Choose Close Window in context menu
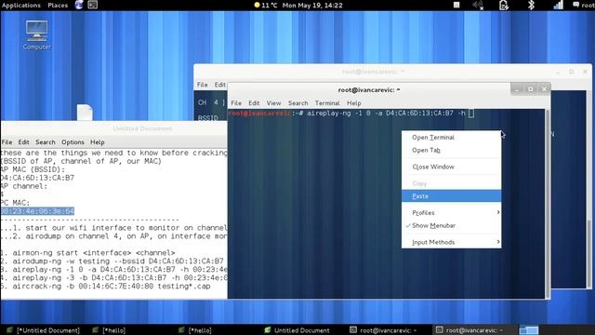 point(451,167)
